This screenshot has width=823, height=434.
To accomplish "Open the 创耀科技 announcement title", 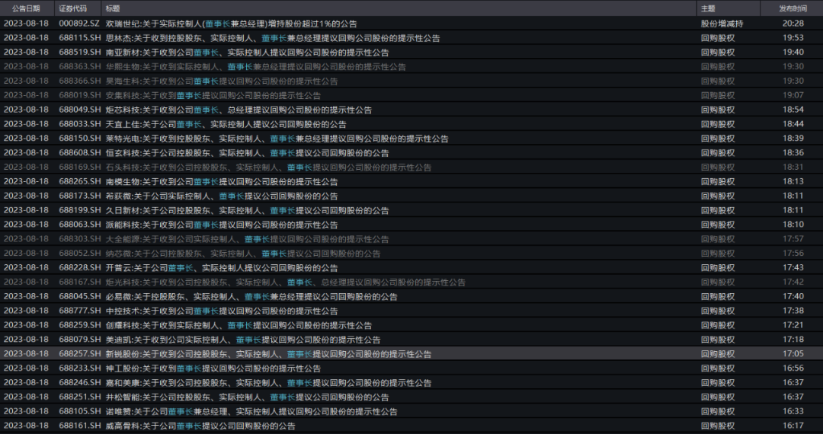I will [x=239, y=325].
